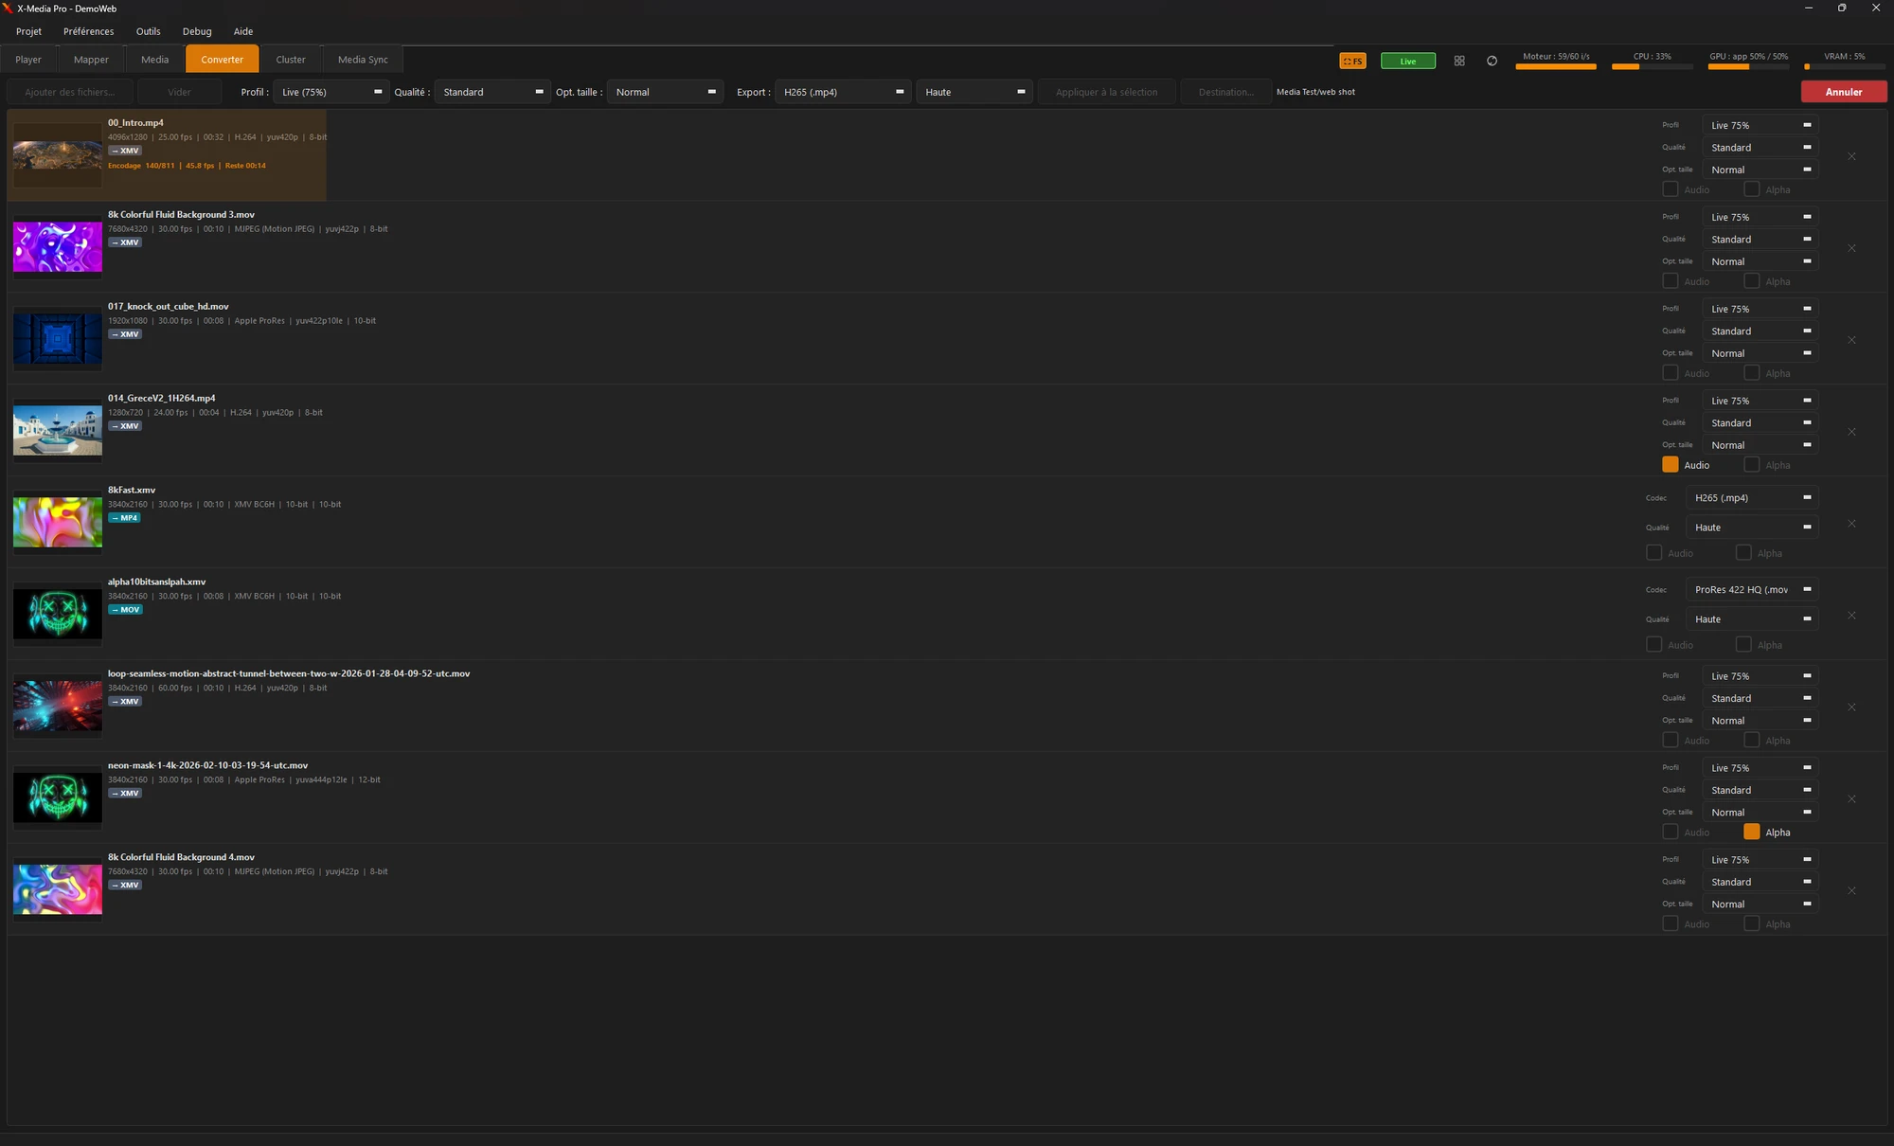Remove loop-seamless-motion tunnel file via X
This screenshot has height=1146, width=1894.
pyautogui.click(x=1851, y=707)
